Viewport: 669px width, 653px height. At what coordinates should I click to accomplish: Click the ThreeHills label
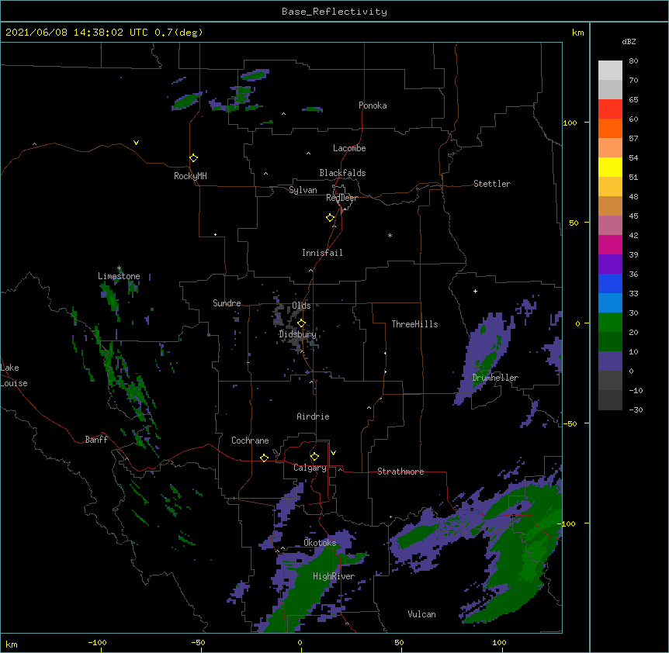pos(414,324)
